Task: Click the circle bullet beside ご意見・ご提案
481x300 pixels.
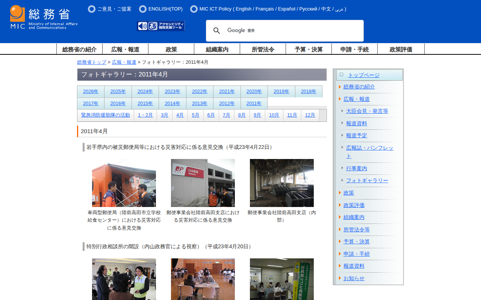Action: coord(92,9)
